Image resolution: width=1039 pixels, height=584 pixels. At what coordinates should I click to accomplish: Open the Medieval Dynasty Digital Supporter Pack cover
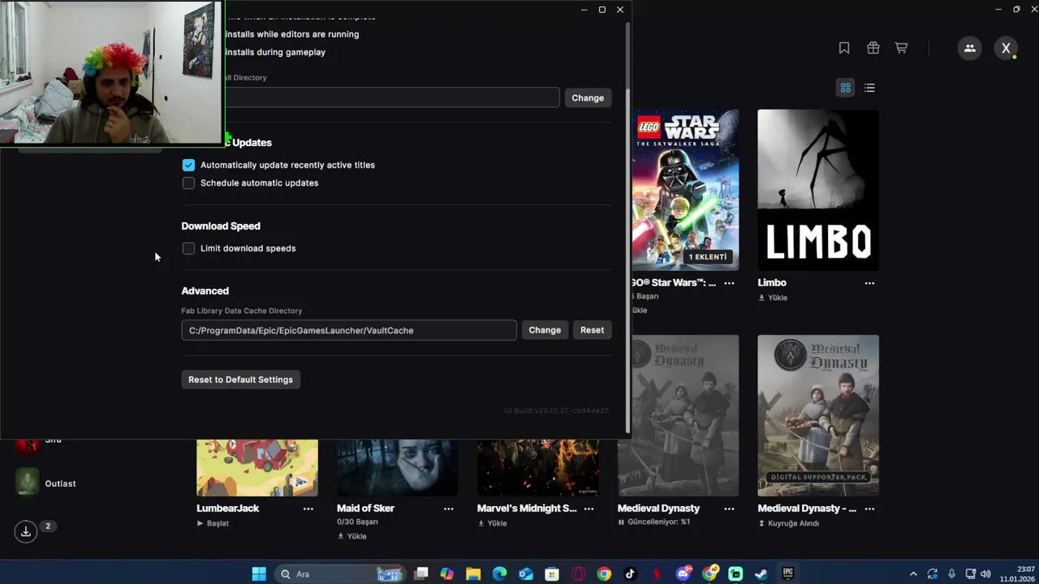coord(817,415)
